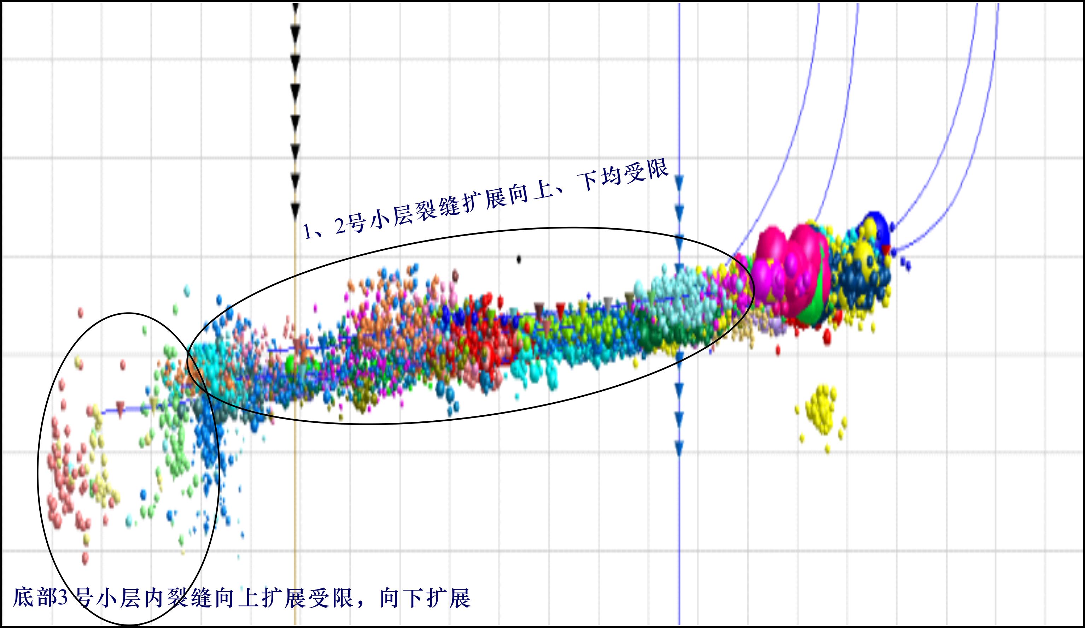Click the large dark blue sphere at the well heel
Viewport: 1085px width, 628px height.
(x=876, y=227)
